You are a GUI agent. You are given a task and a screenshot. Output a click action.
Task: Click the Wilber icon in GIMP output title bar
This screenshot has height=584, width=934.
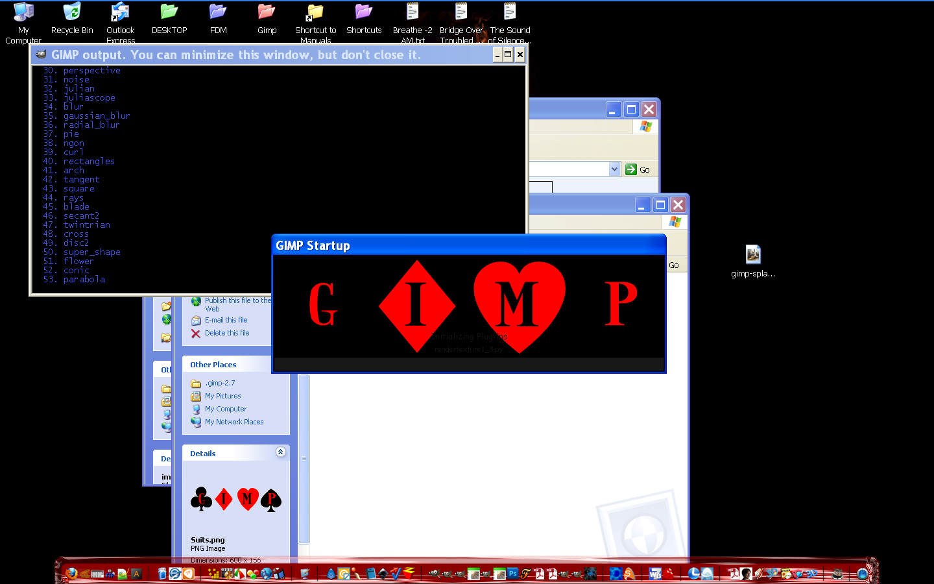click(x=41, y=55)
